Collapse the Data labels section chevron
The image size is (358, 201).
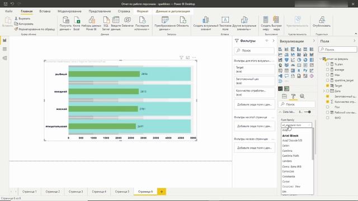click(280, 112)
